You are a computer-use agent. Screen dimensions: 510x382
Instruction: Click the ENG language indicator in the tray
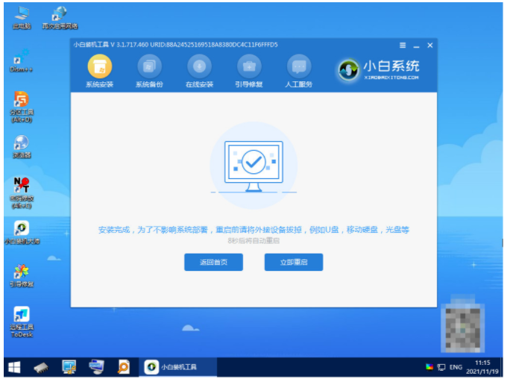click(456, 367)
